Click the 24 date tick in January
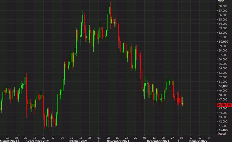Viewport: 232px width, 142px height. click(x=209, y=137)
